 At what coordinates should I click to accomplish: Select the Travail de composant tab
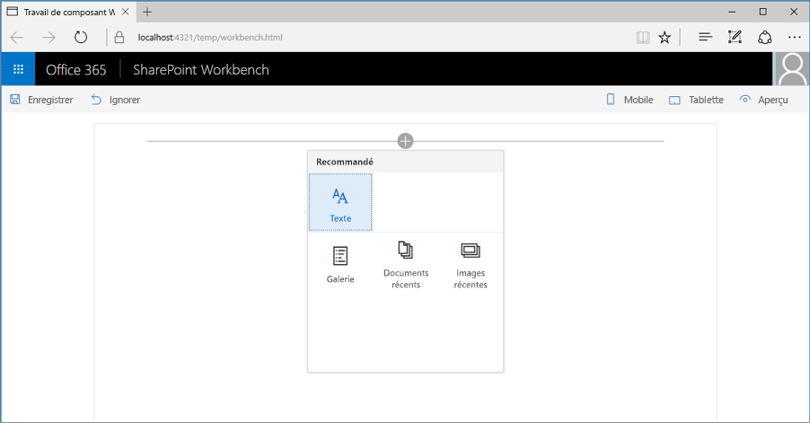point(68,12)
